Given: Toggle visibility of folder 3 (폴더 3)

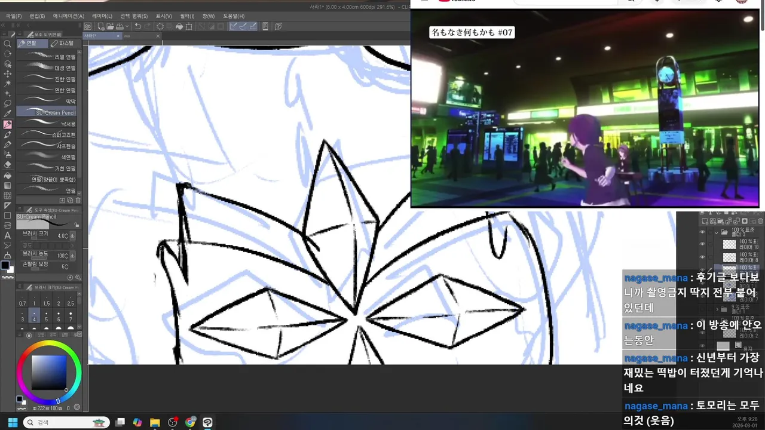Looking at the screenshot, I should pos(702,232).
